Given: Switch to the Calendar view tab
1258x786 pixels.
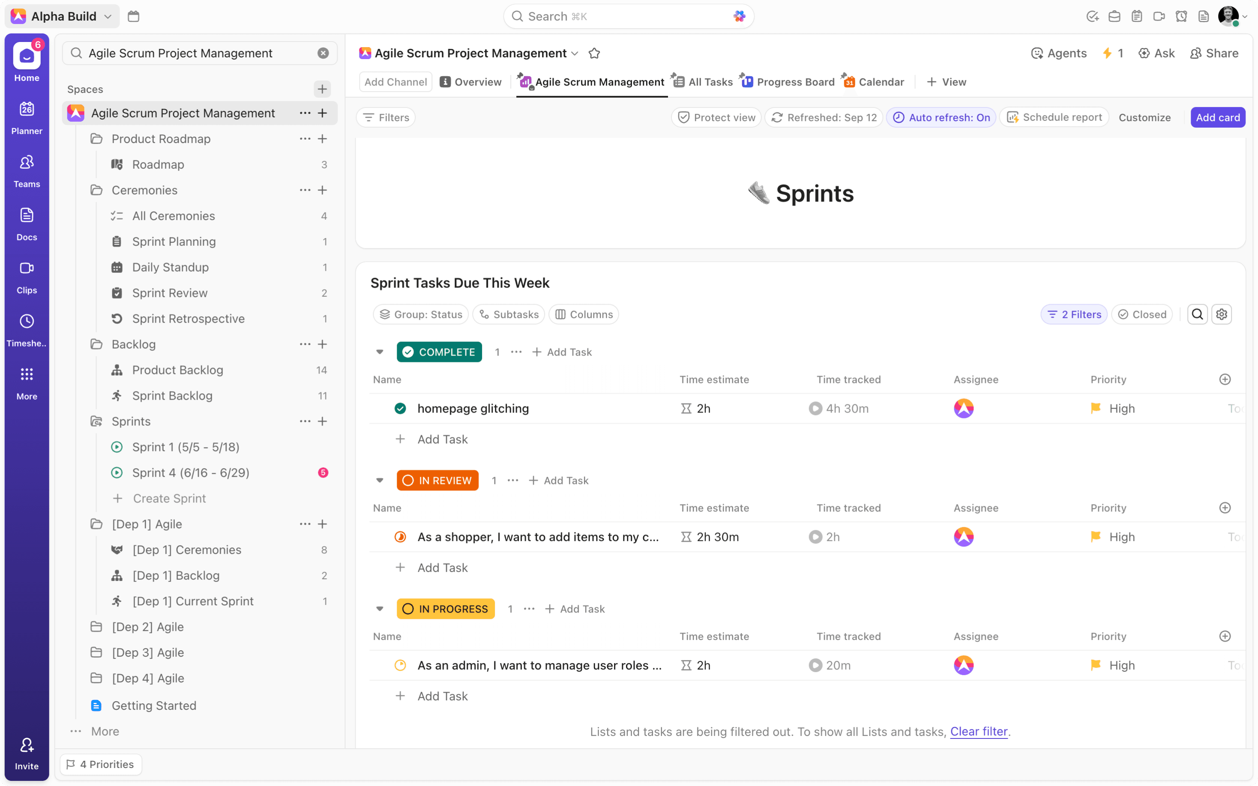Looking at the screenshot, I should [x=874, y=82].
